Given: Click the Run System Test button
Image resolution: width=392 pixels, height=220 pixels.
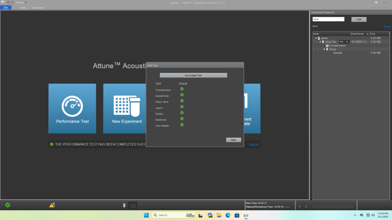Looking at the screenshot, I should point(193,75).
